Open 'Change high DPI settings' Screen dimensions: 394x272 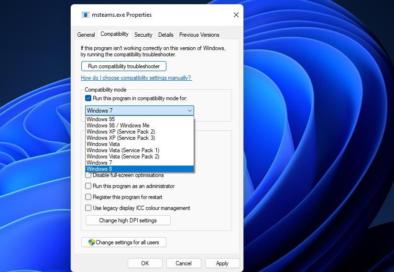(128, 220)
